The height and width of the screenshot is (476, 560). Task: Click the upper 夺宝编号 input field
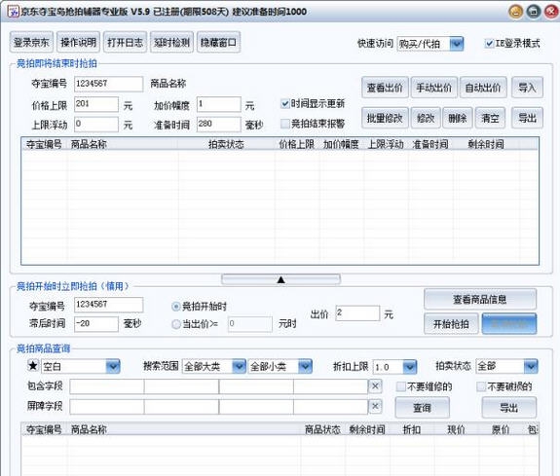(108, 84)
